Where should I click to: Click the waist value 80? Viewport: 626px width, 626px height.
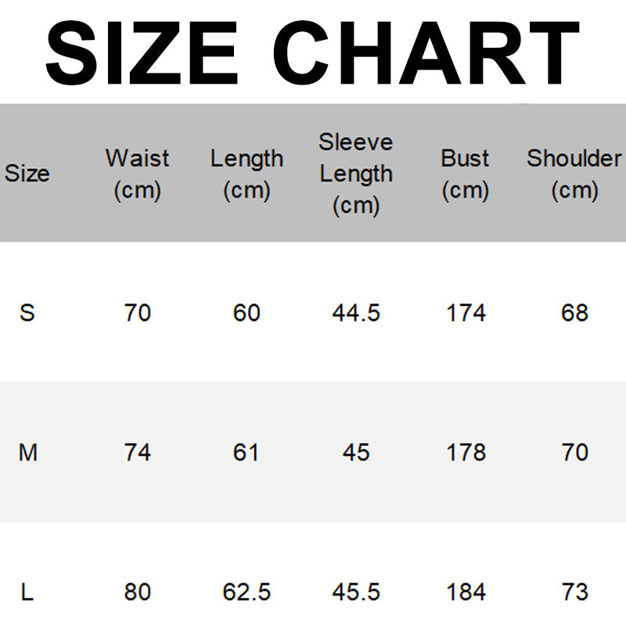[x=137, y=592]
